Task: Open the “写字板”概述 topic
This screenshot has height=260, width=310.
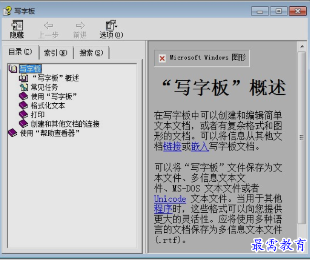Action: click(55, 78)
